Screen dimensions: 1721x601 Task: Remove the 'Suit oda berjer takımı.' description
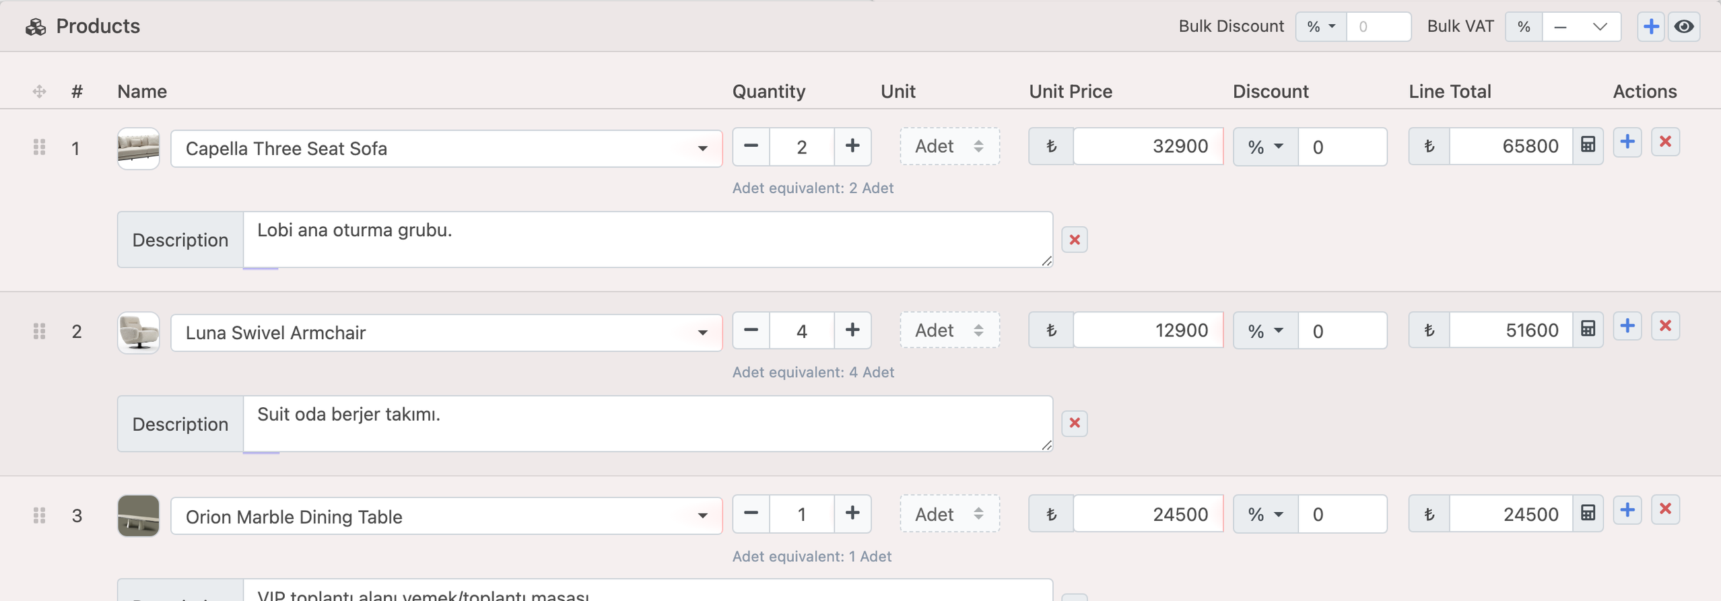click(1075, 423)
